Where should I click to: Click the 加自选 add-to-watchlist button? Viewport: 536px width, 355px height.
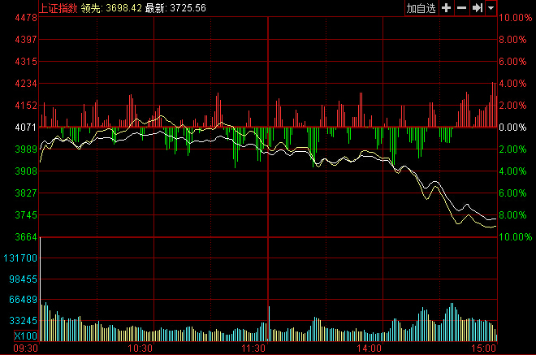point(421,7)
